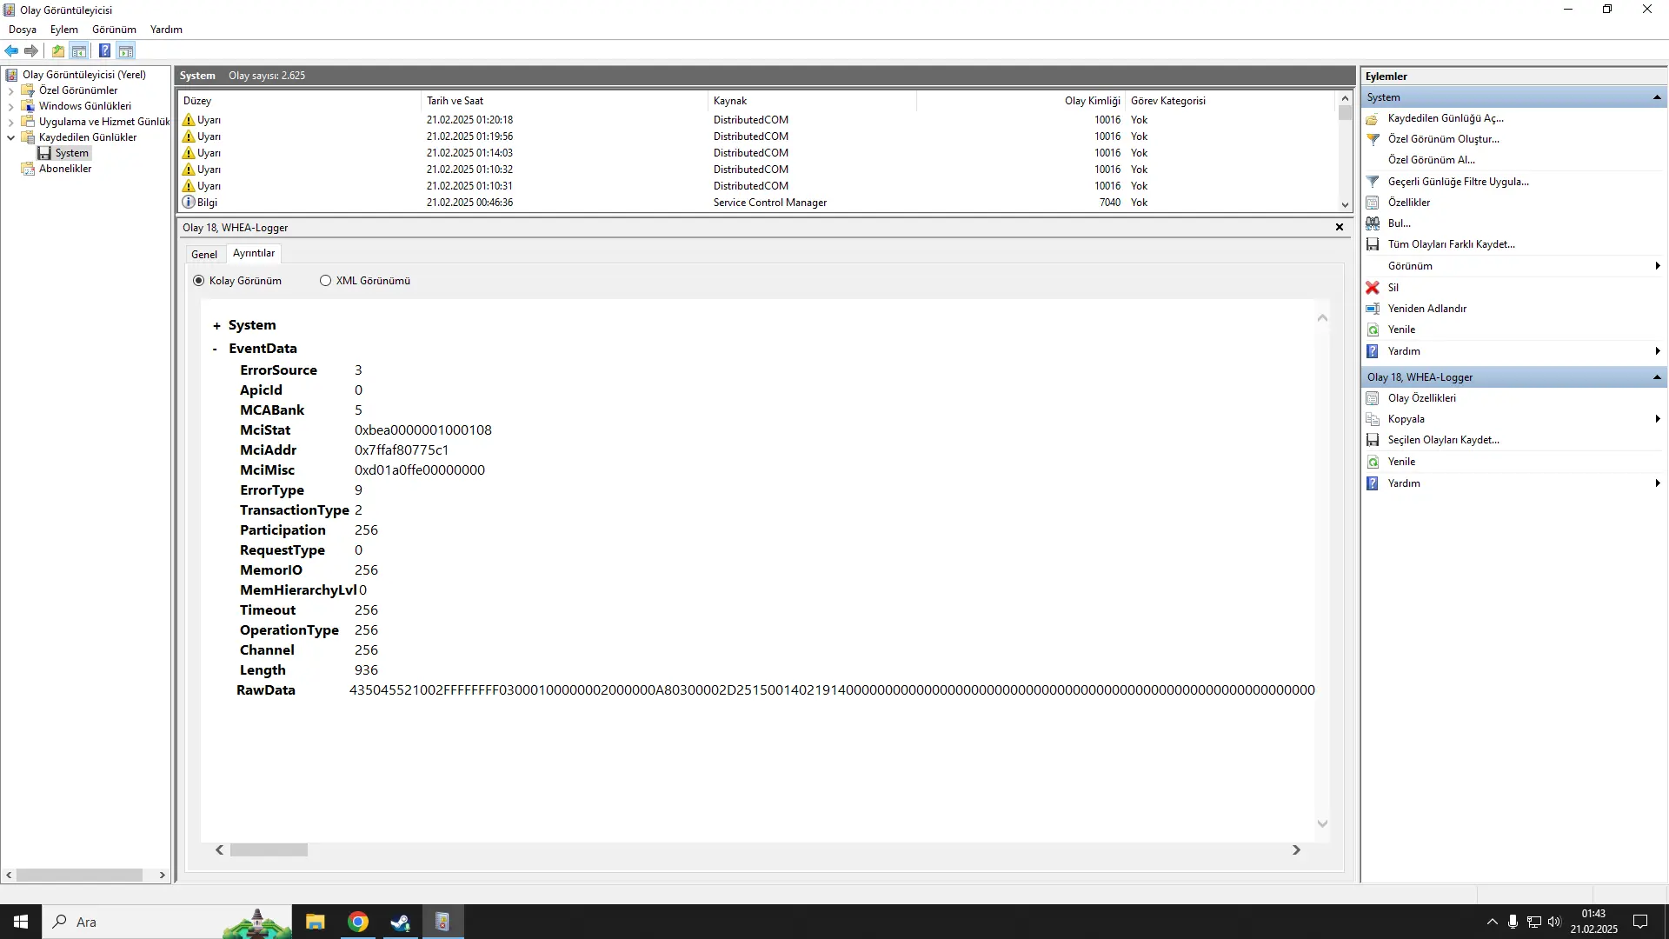Click the Yeniden Adlandır icon
Screen dimensions: 1669x939
click(1373, 309)
